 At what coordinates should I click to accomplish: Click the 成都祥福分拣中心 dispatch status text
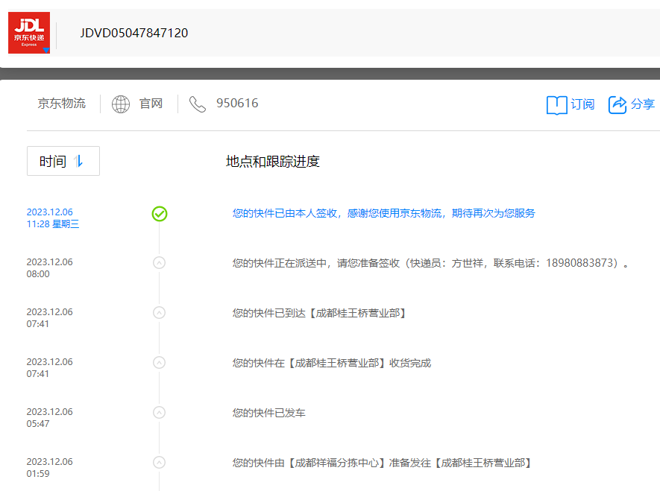click(382, 463)
